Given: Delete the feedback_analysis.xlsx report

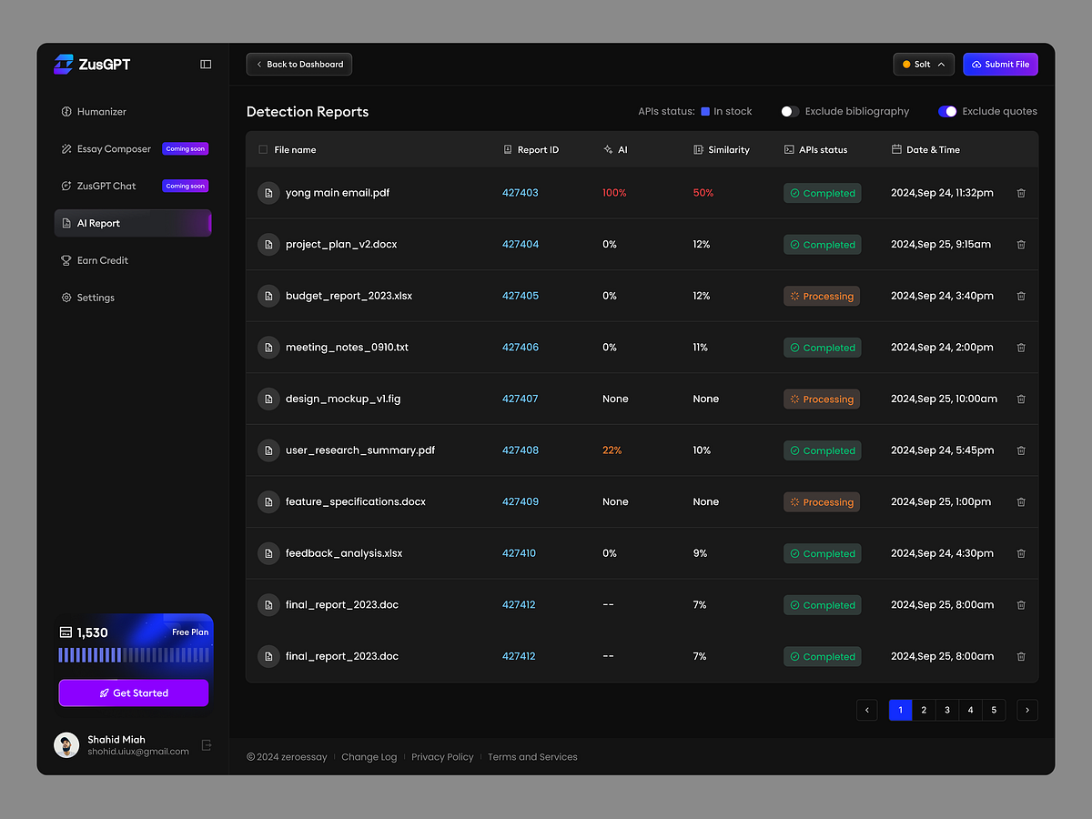Looking at the screenshot, I should coord(1021,553).
